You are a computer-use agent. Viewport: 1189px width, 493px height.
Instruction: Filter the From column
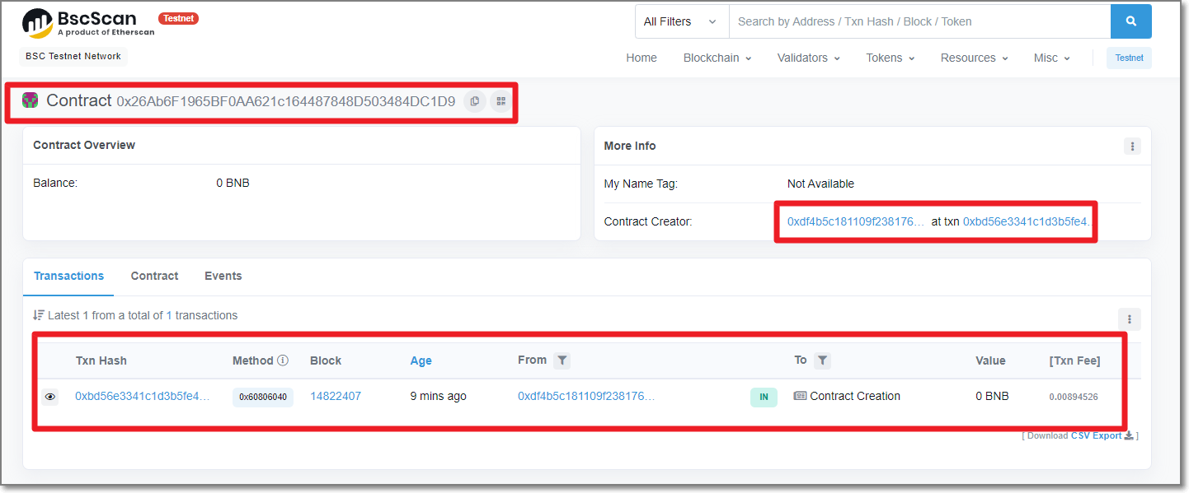[x=562, y=360]
